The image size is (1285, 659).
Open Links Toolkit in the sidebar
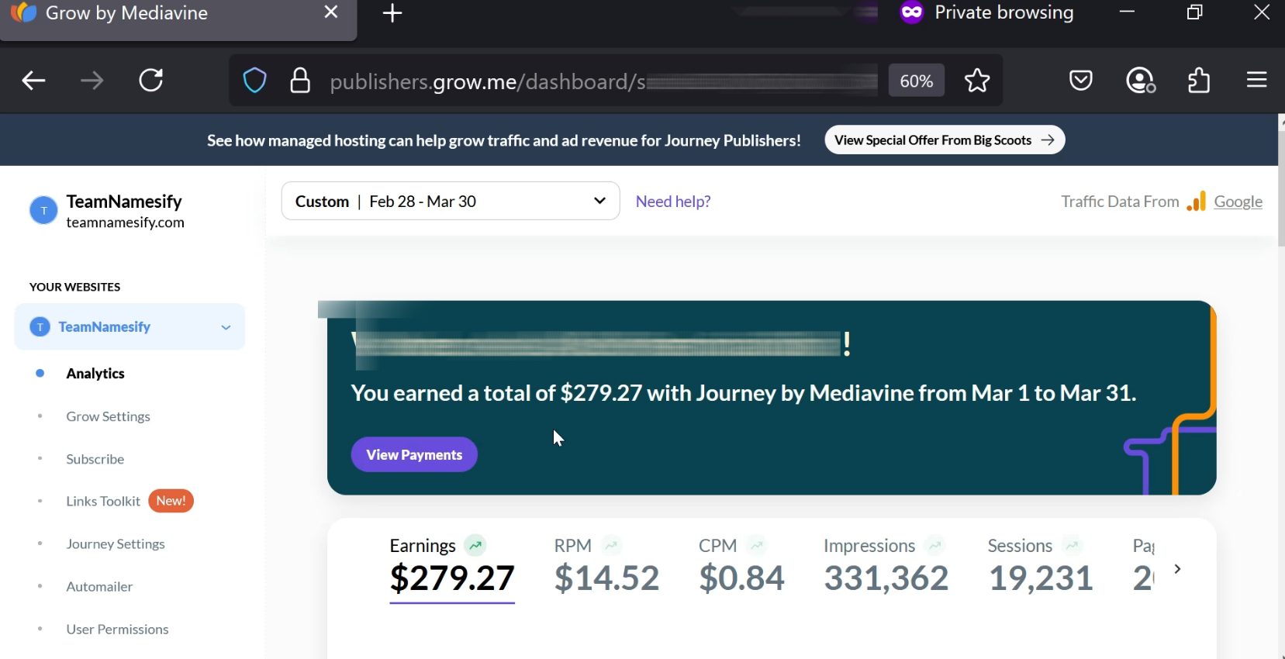coord(103,502)
